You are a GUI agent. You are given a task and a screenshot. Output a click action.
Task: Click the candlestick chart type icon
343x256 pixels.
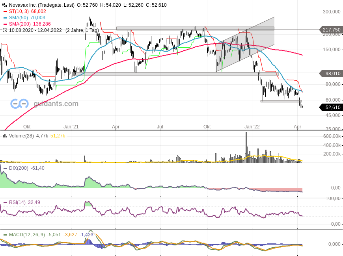click(4, 5)
